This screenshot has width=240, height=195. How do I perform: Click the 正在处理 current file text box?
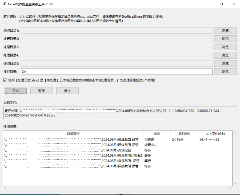120,113
